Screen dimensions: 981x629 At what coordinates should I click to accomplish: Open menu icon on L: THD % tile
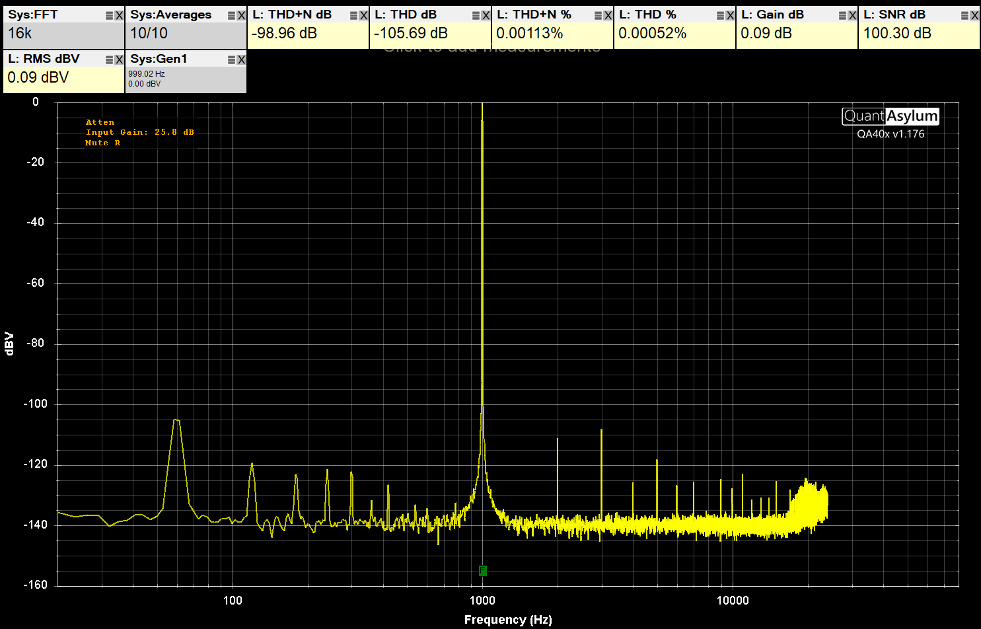721,15
